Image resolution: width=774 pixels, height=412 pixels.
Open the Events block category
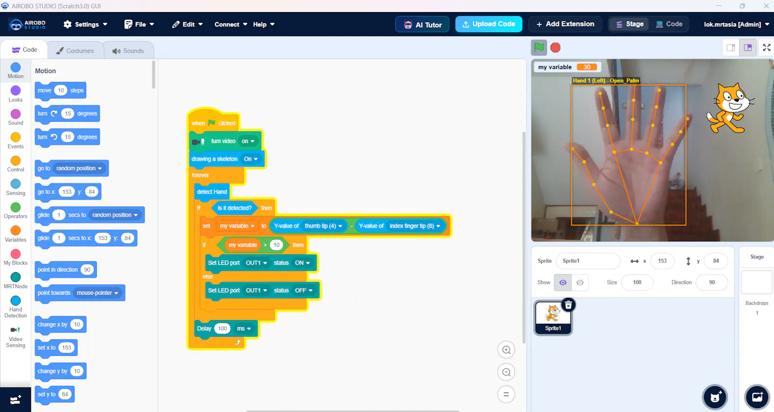click(15, 141)
